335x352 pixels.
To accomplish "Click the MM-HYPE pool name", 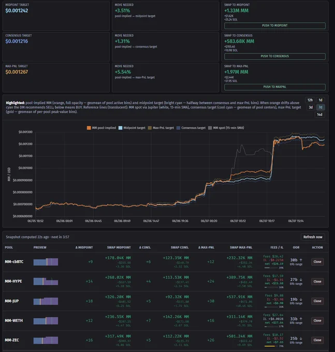I will [x=13, y=281].
